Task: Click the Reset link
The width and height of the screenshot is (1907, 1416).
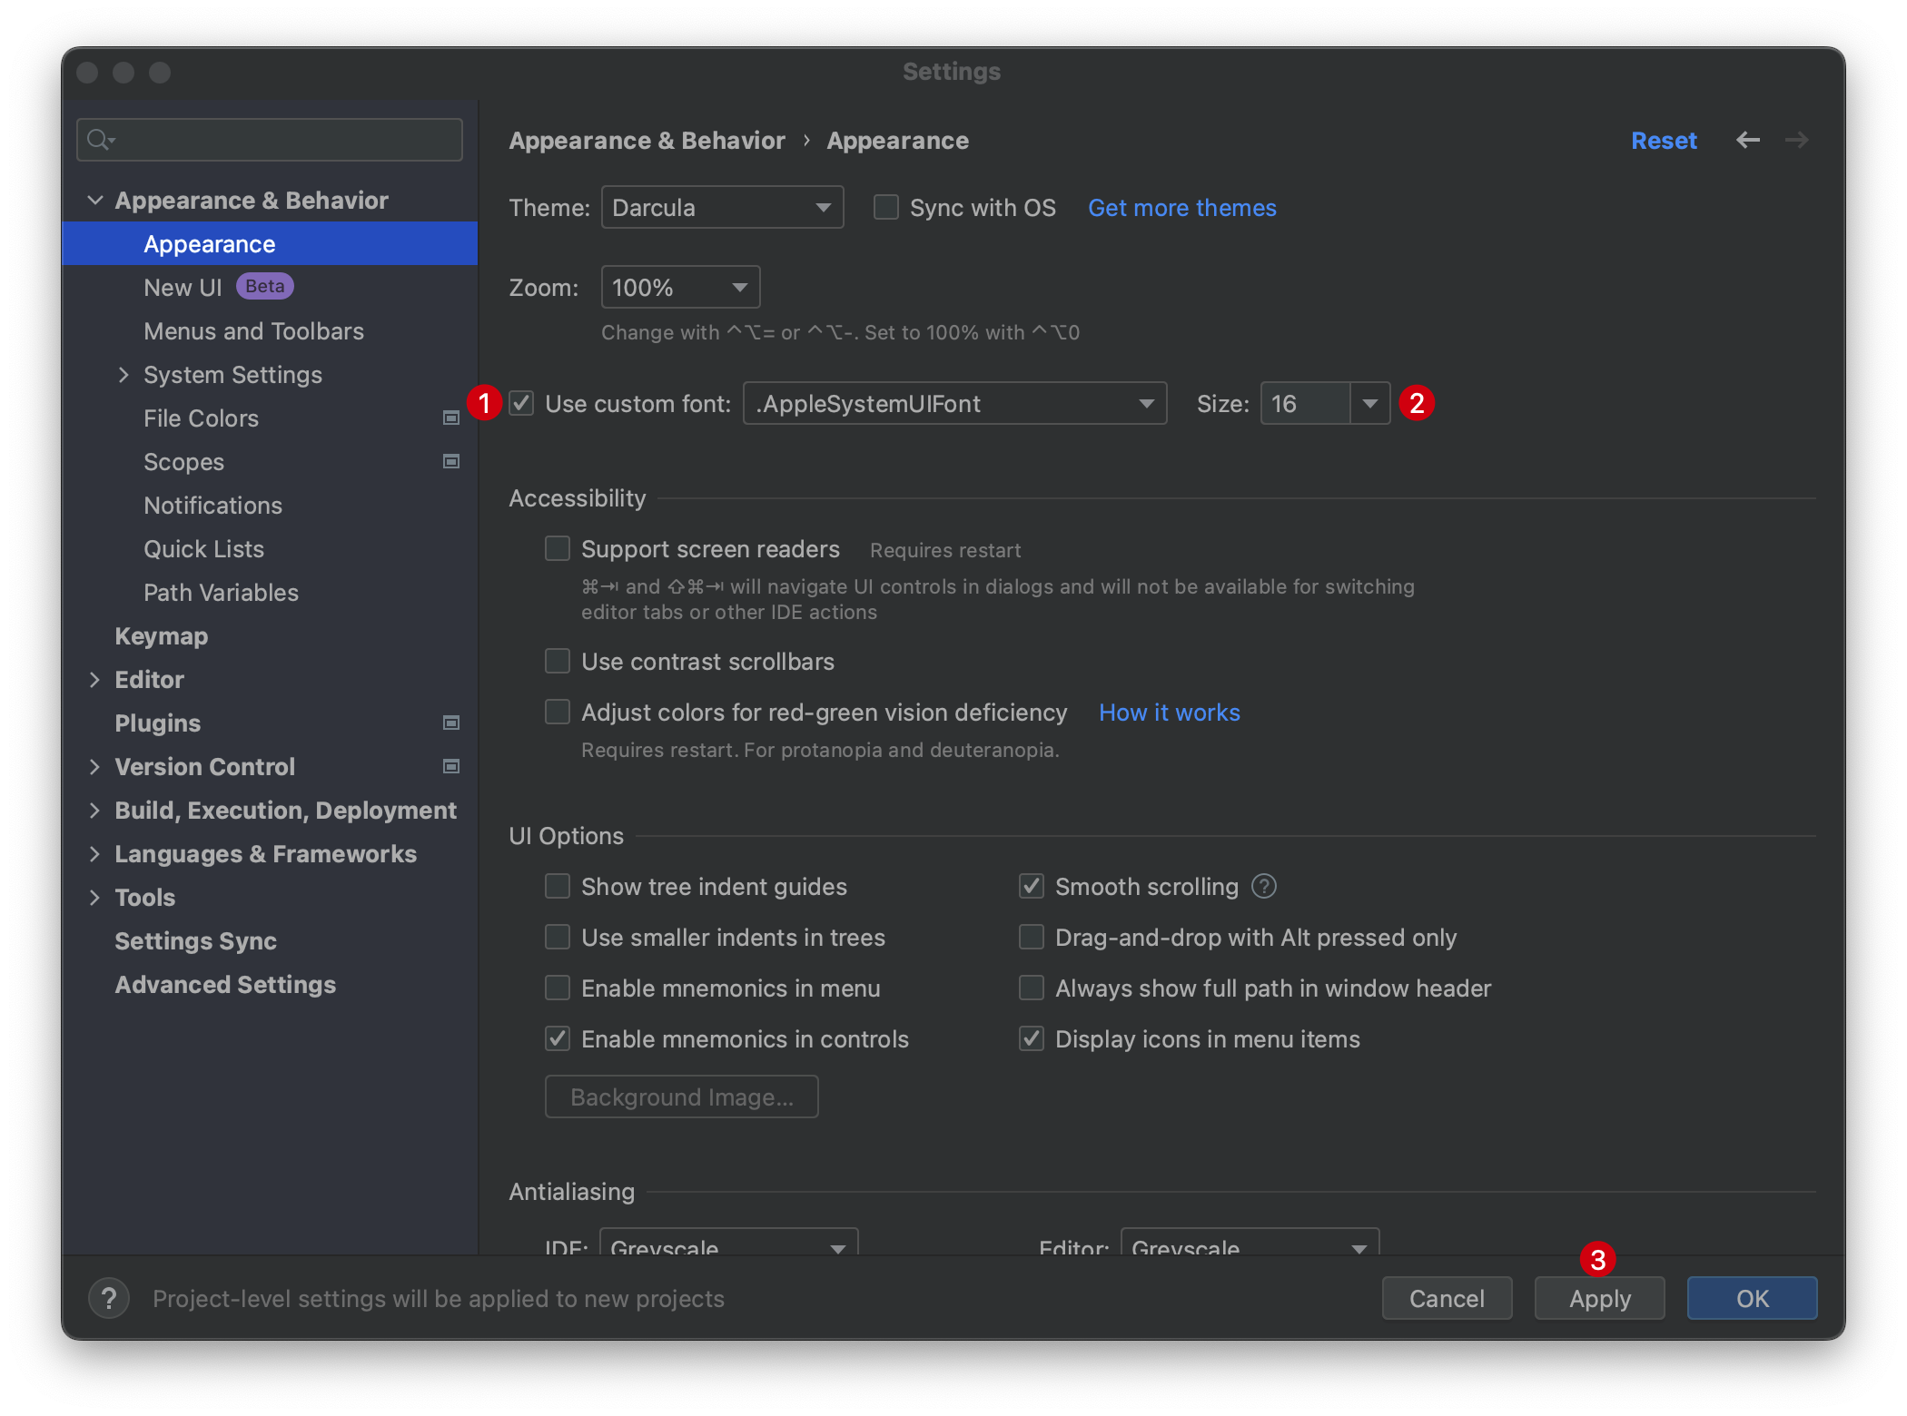Action: coord(1664,140)
